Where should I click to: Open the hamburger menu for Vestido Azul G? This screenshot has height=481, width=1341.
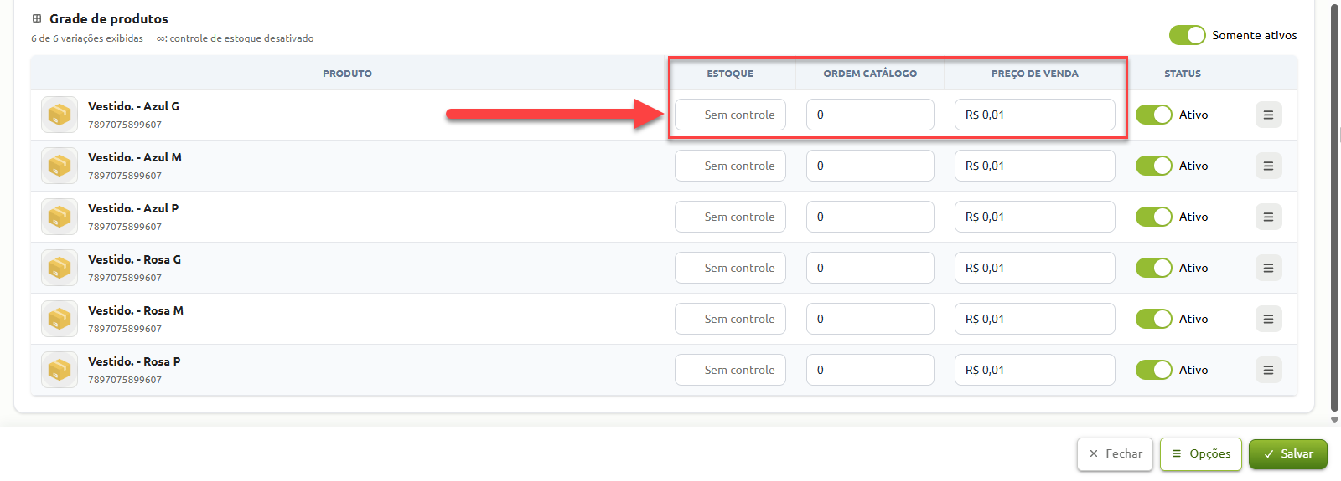tap(1268, 115)
